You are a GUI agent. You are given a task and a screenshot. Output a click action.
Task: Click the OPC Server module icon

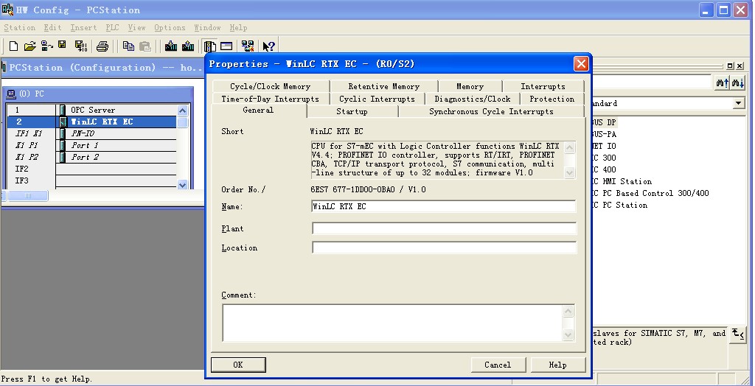click(x=63, y=110)
